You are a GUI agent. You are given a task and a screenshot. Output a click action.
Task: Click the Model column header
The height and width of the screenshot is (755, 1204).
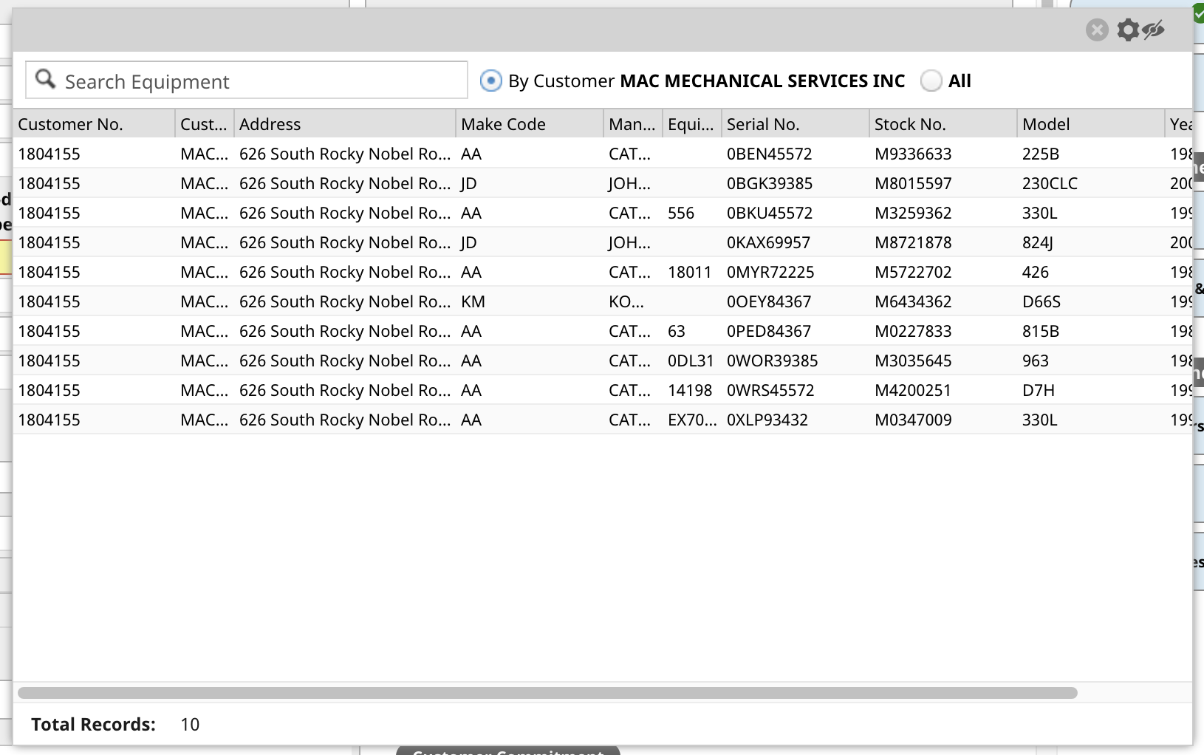tap(1091, 124)
